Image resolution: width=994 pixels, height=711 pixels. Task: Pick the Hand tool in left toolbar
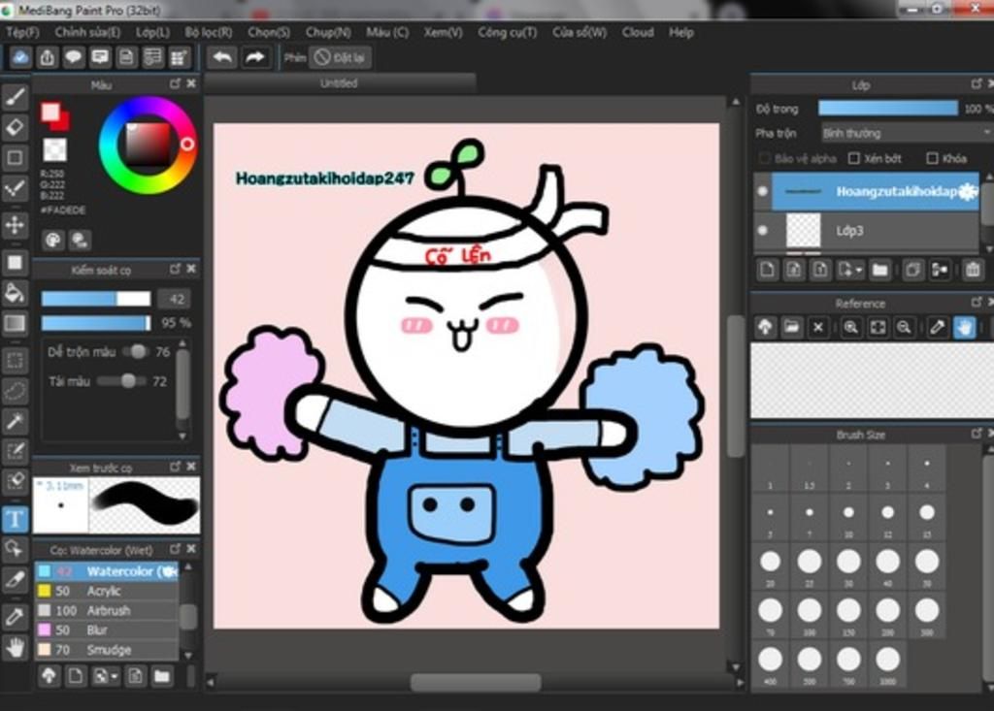(16, 647)
